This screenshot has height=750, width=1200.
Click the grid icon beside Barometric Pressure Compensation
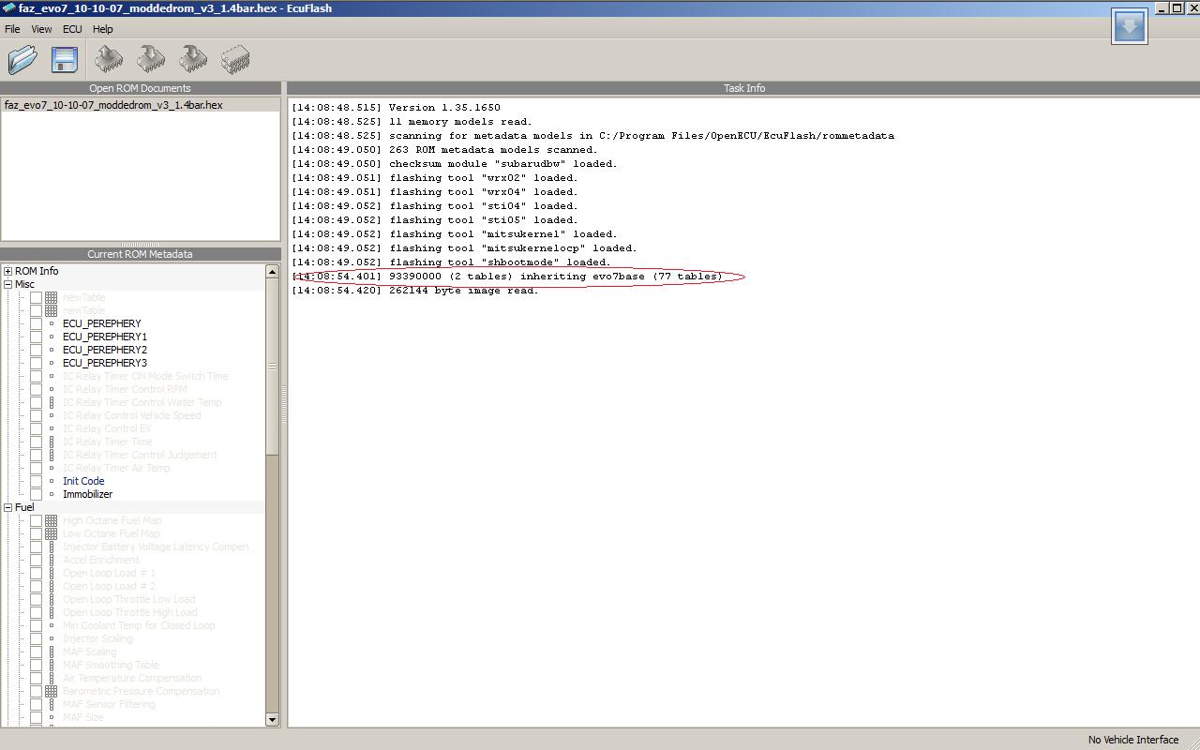52,691
